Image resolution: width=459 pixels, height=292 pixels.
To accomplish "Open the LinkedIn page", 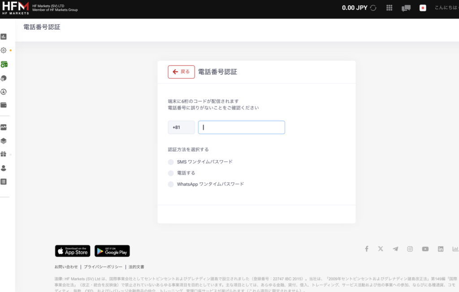I will (441, 249).
